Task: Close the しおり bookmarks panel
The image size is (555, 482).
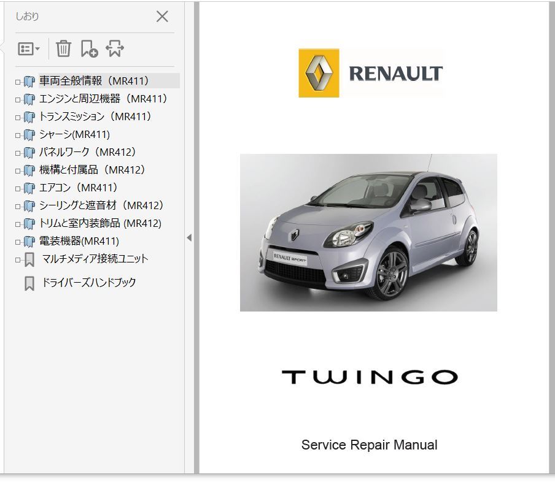Action: pos(162,17)
